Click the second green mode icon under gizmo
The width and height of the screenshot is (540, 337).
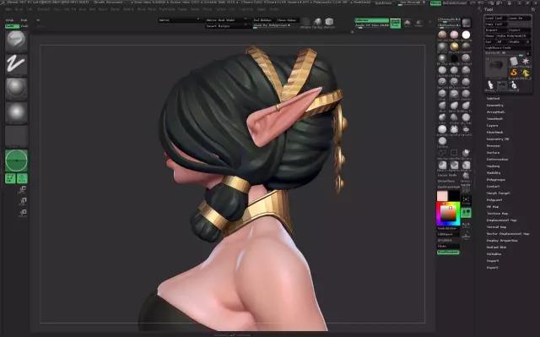click(x=22, y=178)
